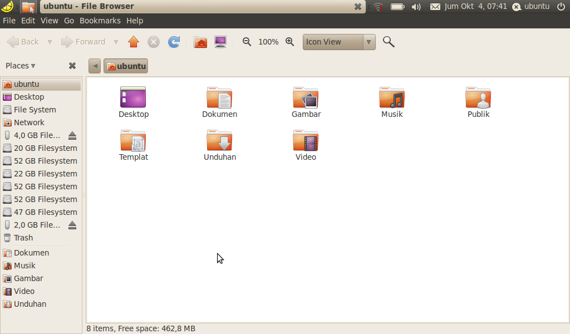Eject the 4,0 GB filesystem

click(72, 136)
